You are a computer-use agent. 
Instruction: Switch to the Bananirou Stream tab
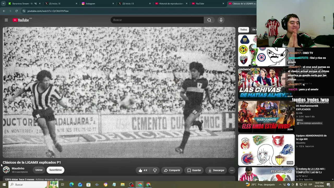pos(24,4)
